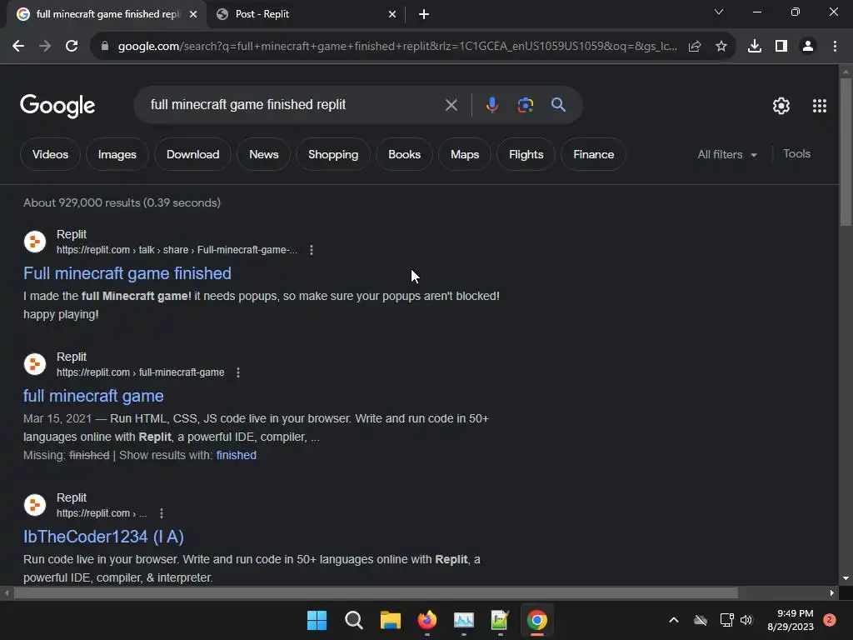
Task: Switch to Shopping results
Action: click(x=333, y=154)
